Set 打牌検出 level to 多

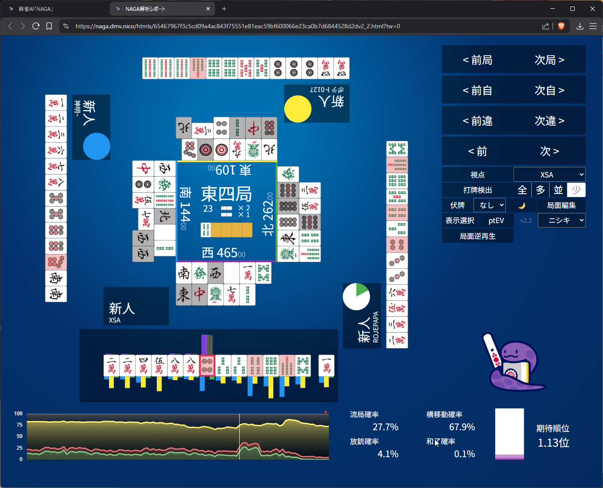[x=540, y=190]
